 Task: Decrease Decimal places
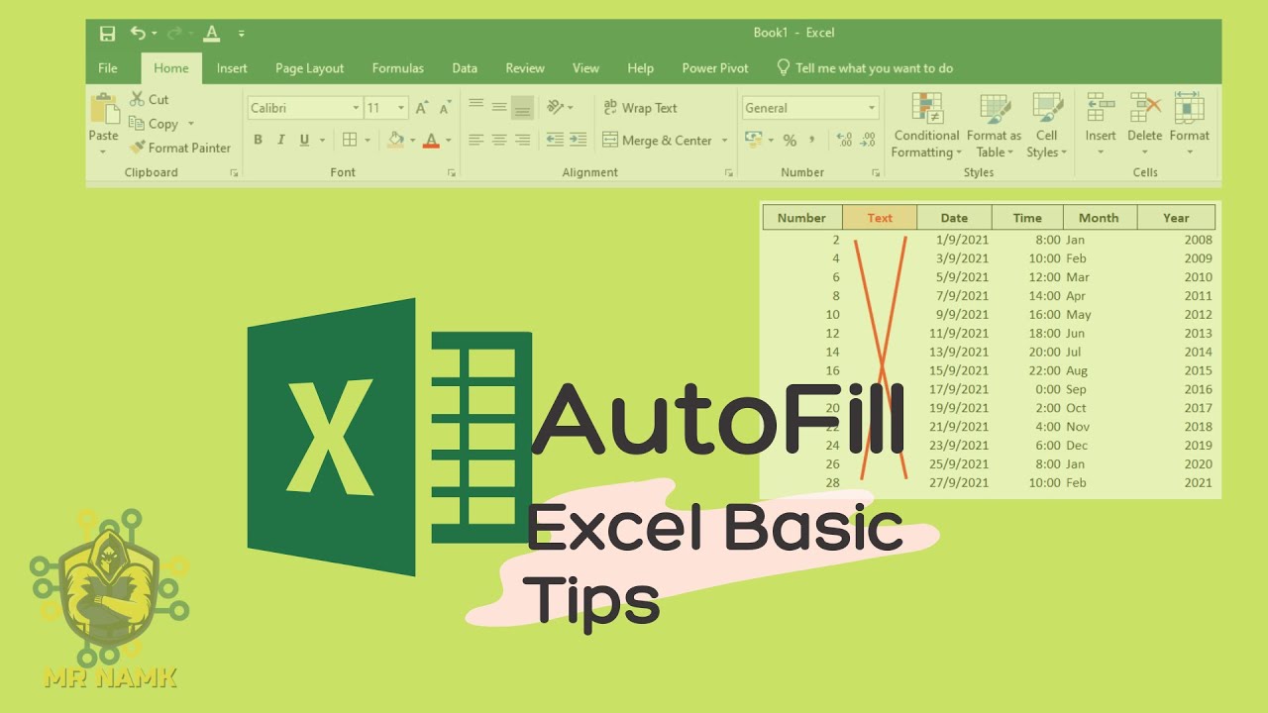869,140
